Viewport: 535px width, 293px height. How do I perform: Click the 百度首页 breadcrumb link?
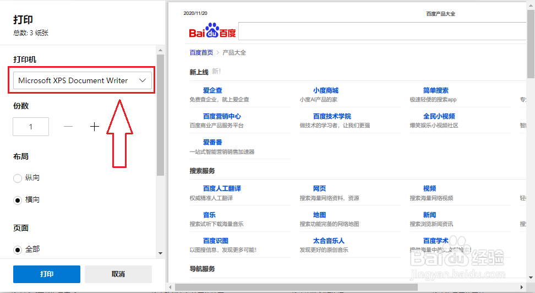tap(201, 52)
